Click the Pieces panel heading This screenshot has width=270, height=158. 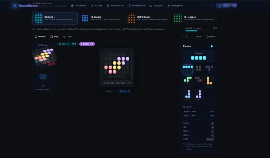[x=187, y=46]
